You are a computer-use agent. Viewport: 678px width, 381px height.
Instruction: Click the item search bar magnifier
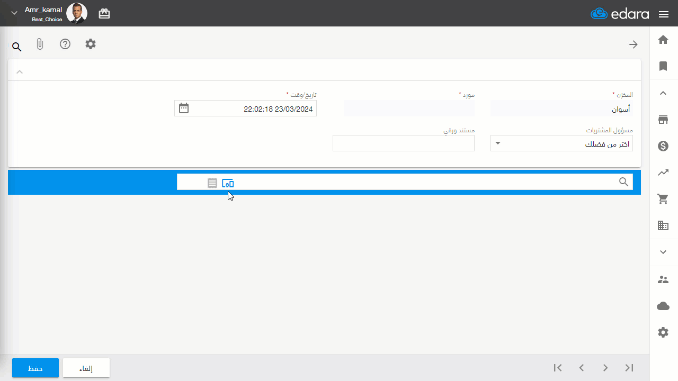[x=624, y=182]
